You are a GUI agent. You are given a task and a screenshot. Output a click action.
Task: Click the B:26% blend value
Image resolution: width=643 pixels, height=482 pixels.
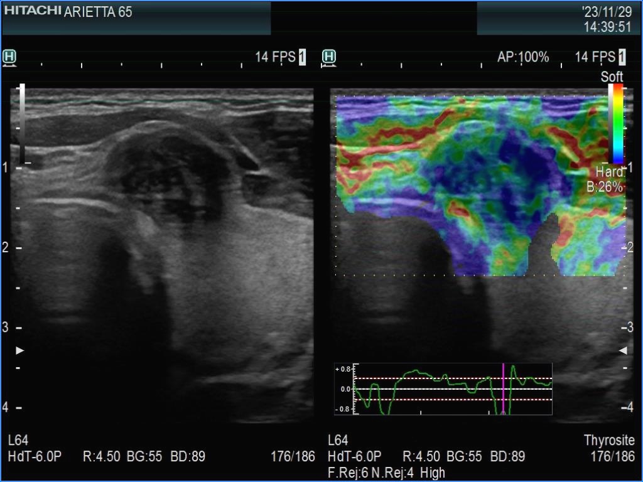click(605, 187)
